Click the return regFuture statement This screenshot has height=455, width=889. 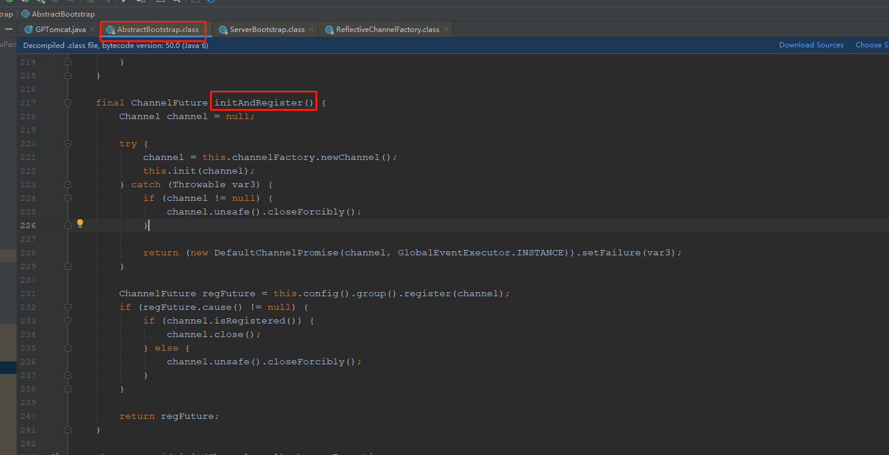pyautogui.click(x=169, y=416)
